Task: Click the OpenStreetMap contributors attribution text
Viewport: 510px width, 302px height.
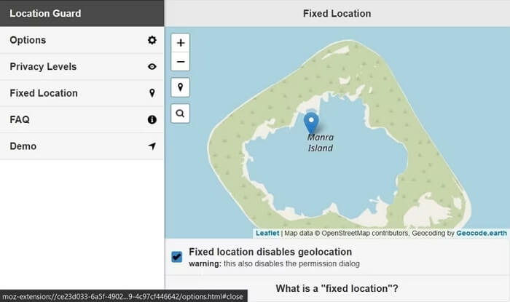Action: tap(365, 233)
